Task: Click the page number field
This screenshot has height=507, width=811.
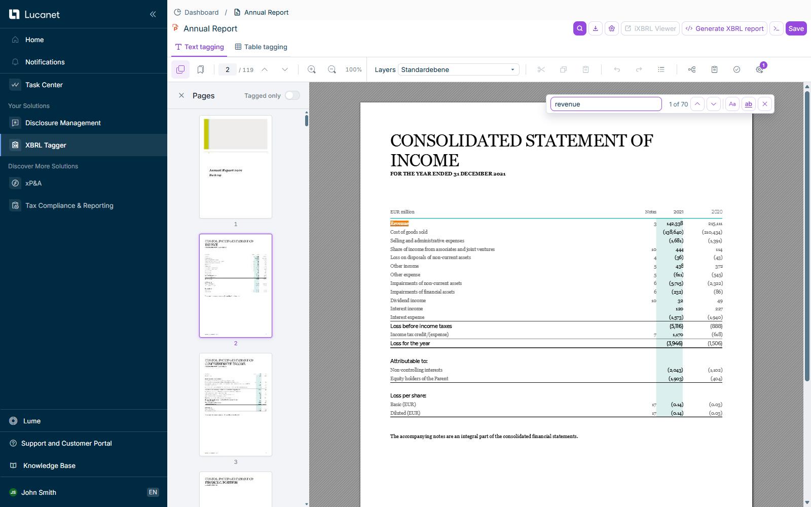Action: click(x=228, y=69)
